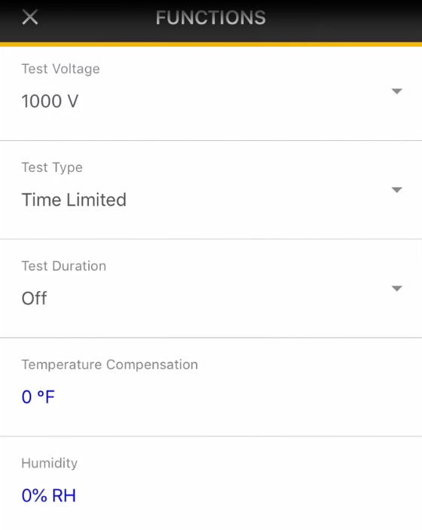Select the Test Duration label
Screen dimensions: 422x530
(x=64, y=266)
